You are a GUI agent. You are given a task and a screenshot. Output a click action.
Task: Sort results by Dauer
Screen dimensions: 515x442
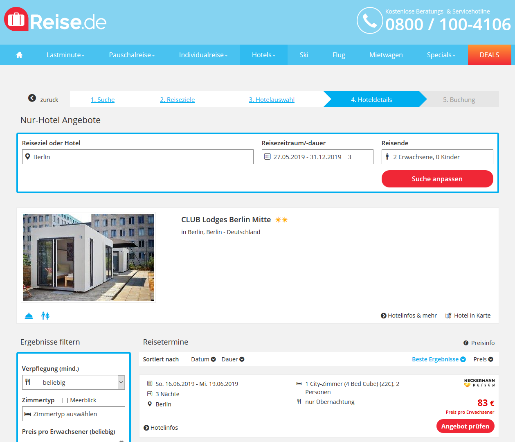(x=233, y=359)
